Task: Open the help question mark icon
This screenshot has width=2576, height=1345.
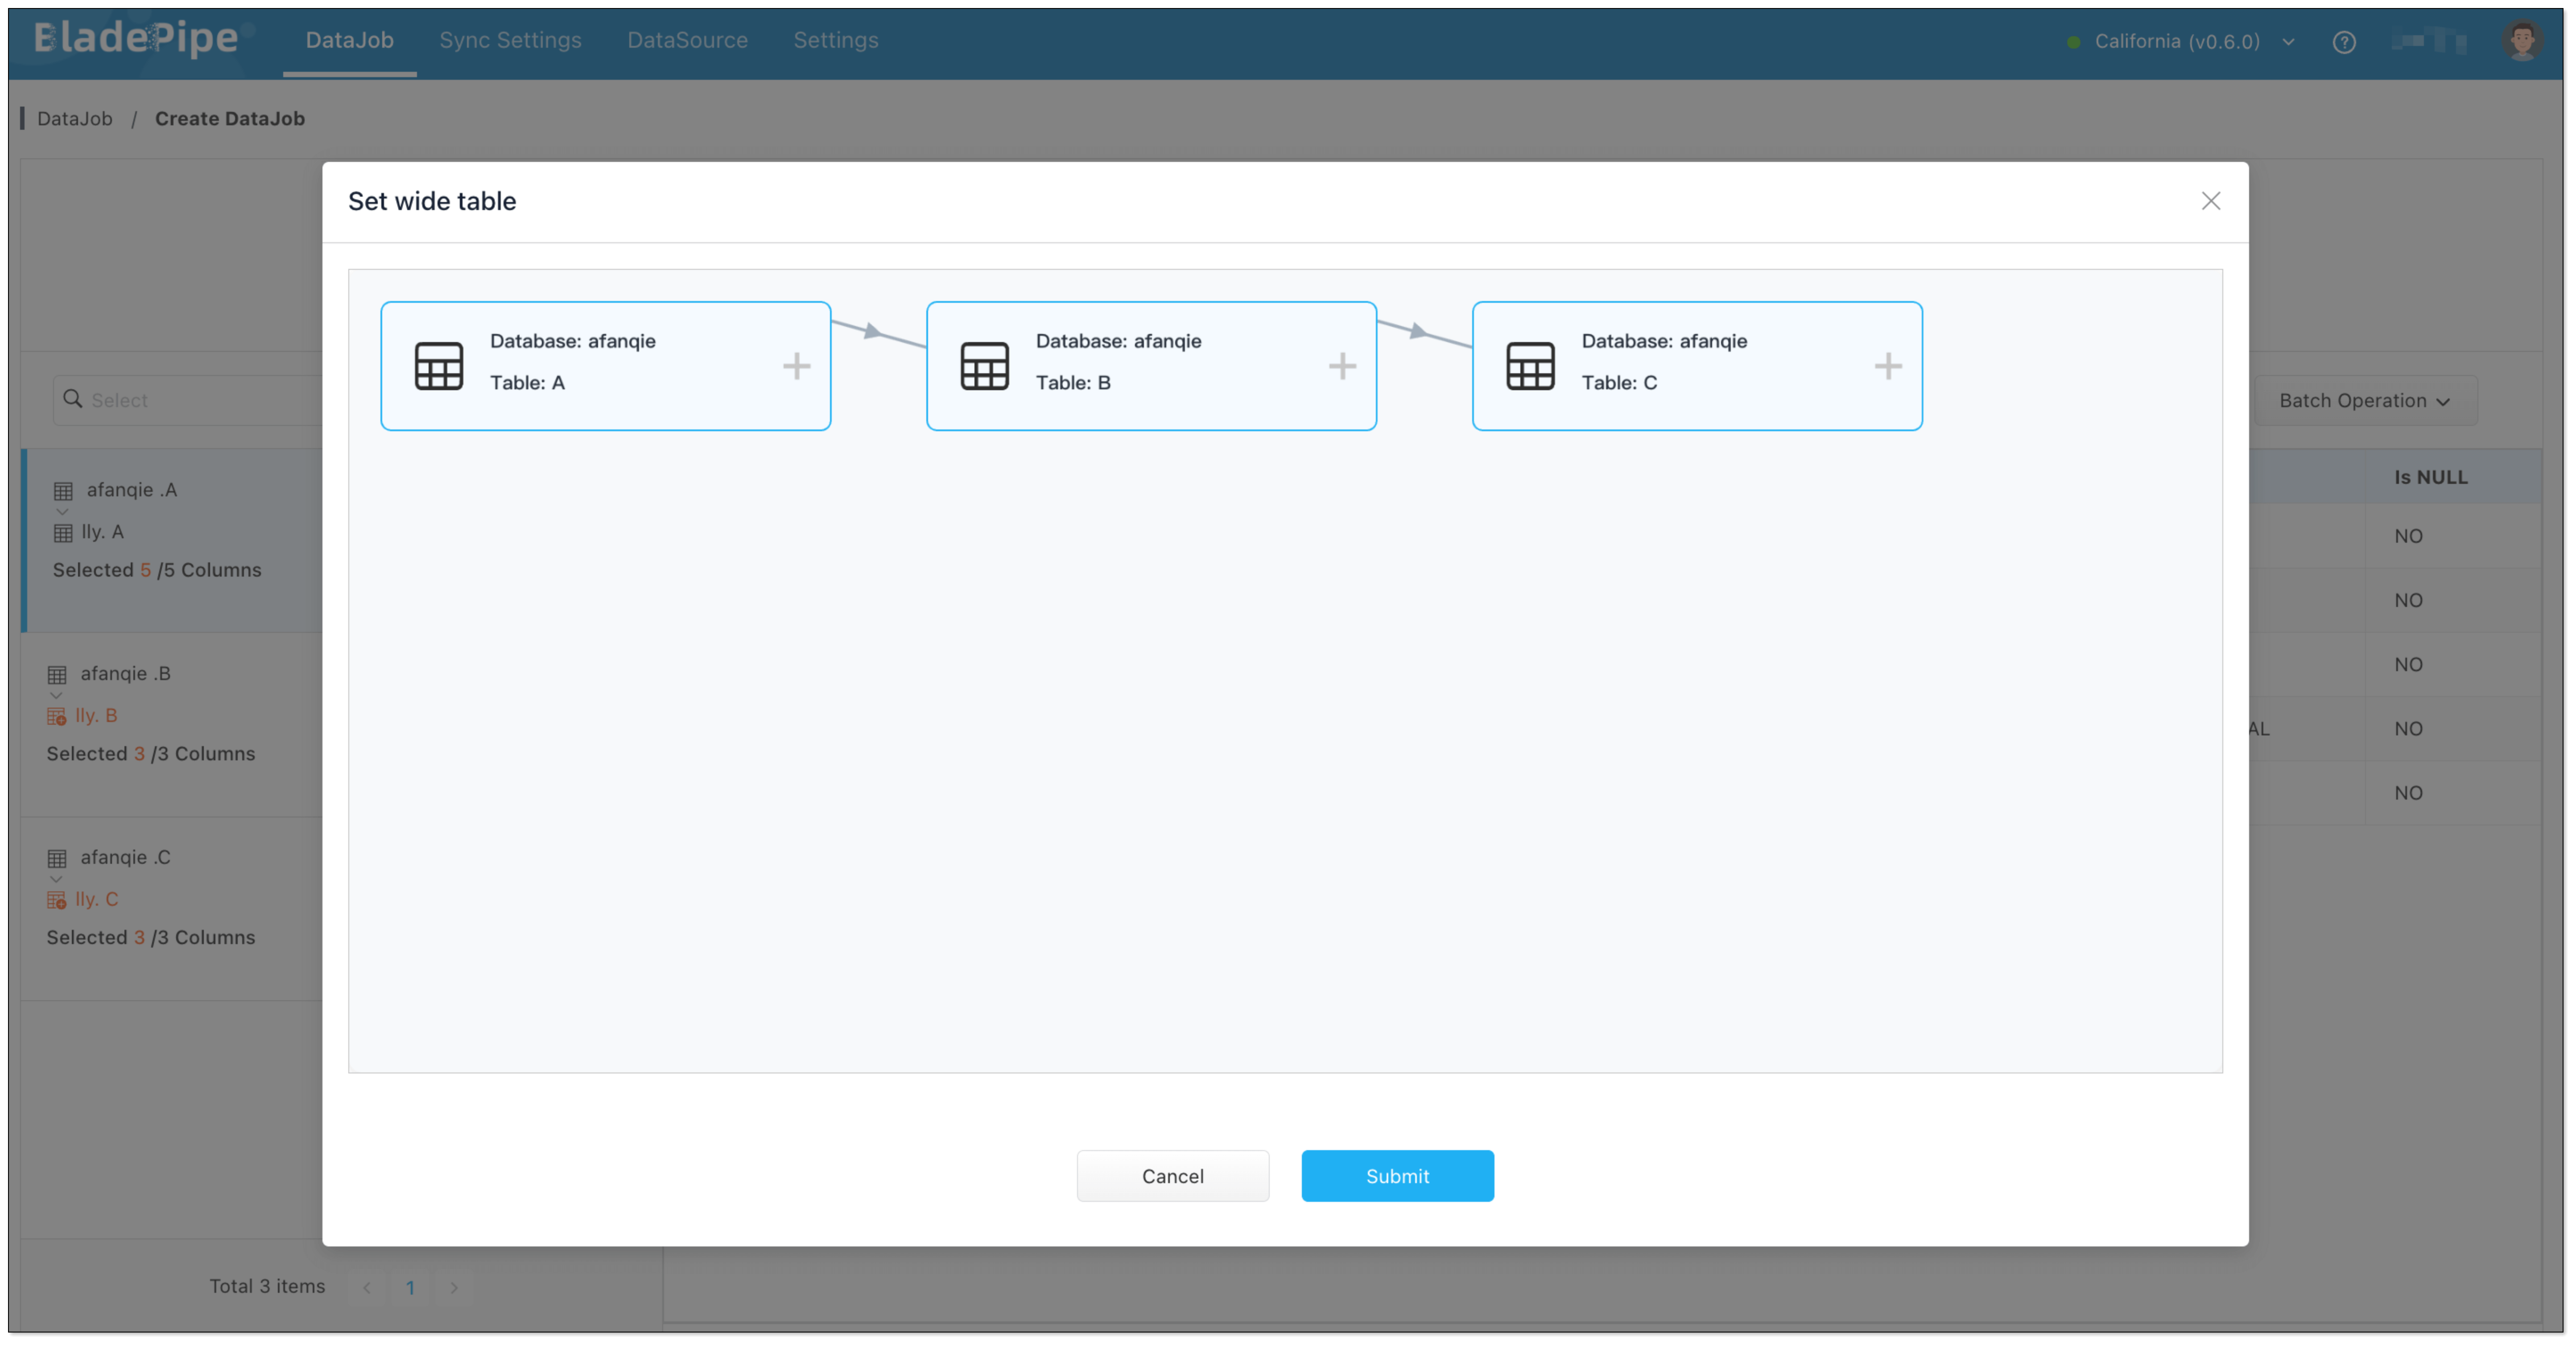Action: coord(2343,42)
